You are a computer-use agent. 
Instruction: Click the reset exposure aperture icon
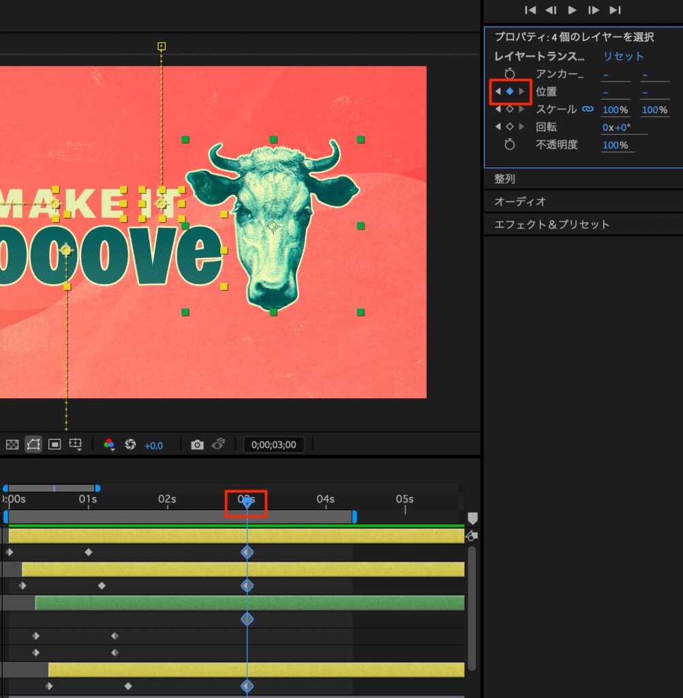[x=130, y=444]
